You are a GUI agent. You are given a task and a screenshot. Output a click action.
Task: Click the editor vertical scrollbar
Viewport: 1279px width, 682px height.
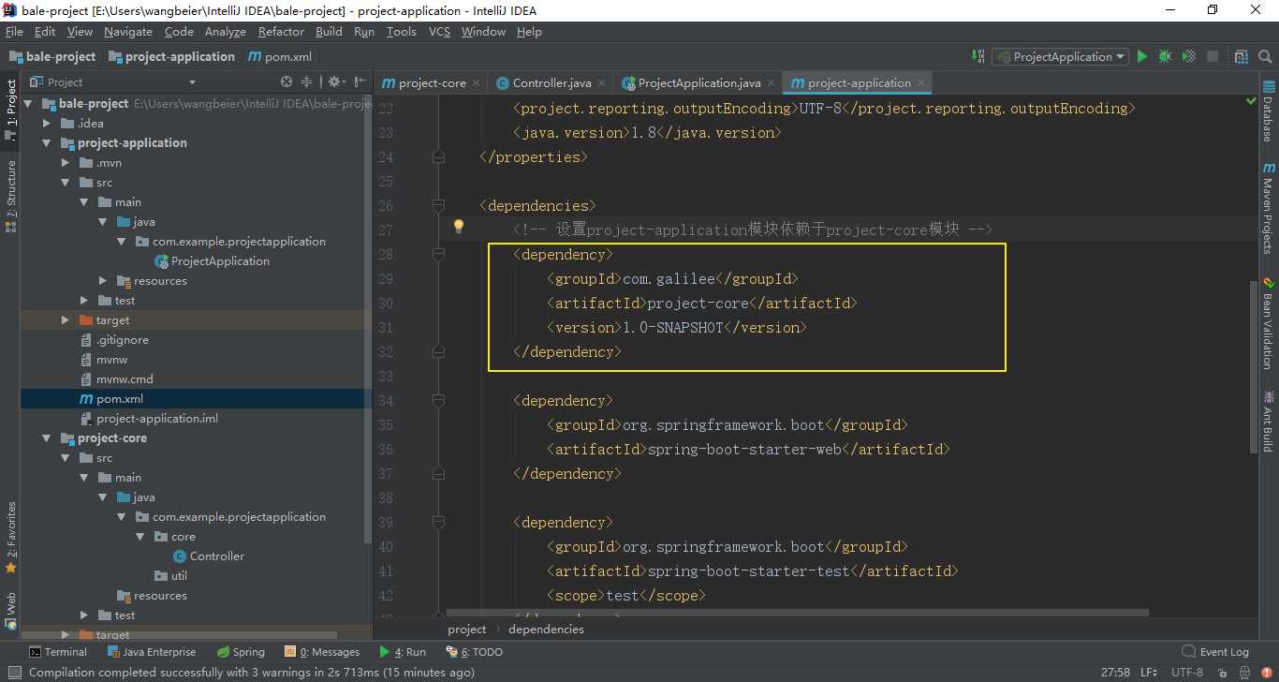click(1253, 365)
